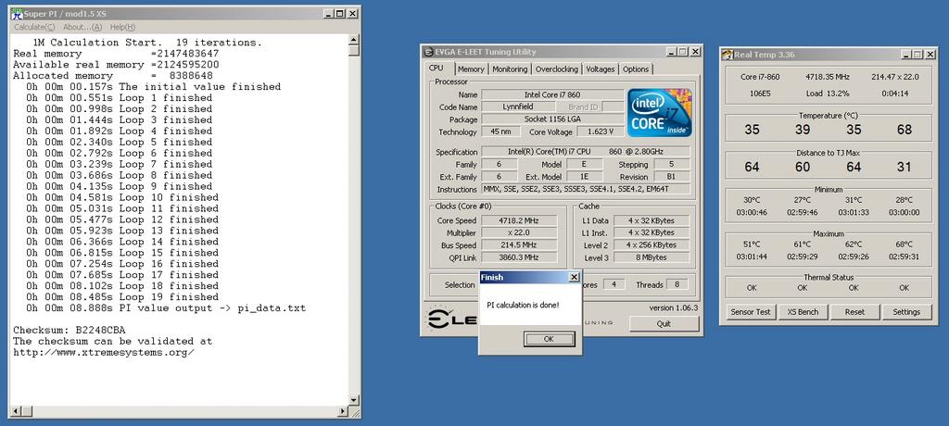Minimize the Super PI window
This screenshot has width=949, height=426.
click(327, 13)
